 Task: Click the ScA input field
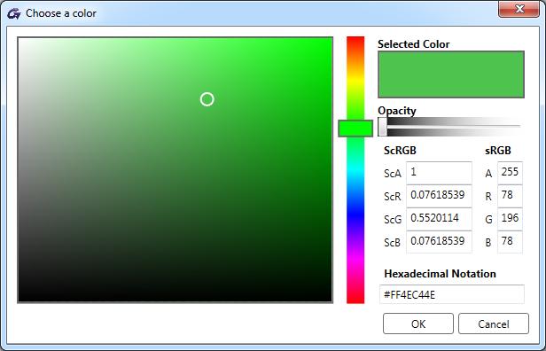[x=439, y=173]
